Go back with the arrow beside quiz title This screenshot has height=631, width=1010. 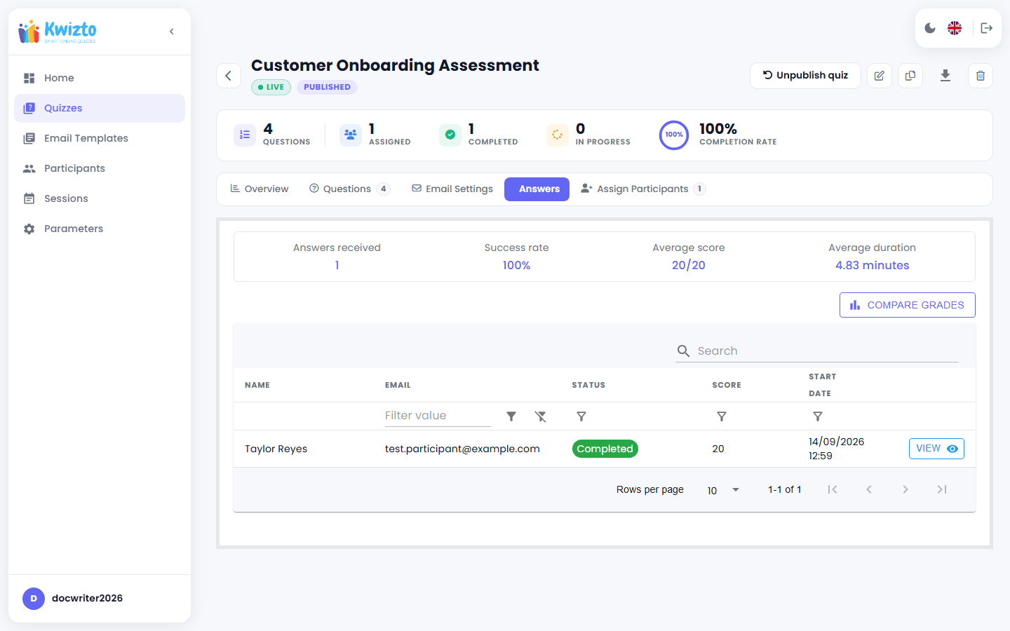[229, 76]
